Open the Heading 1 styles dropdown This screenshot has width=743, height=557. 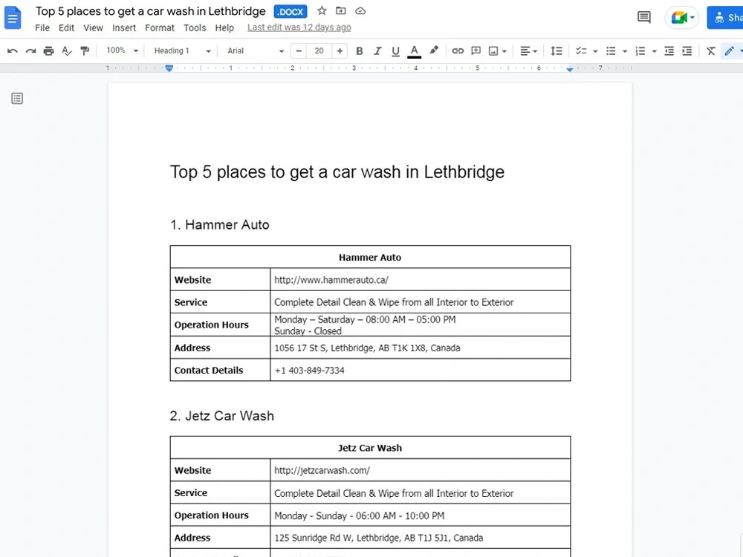pos(183,51)
